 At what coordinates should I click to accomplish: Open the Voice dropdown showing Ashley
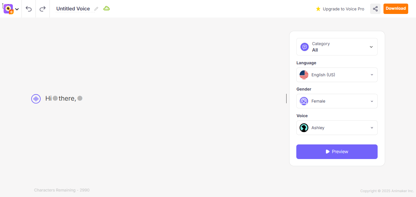coord(337,128)
